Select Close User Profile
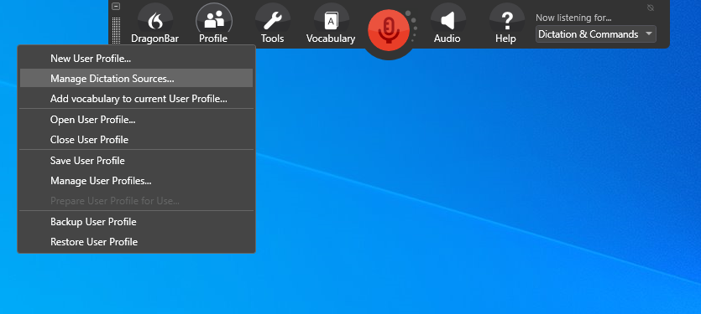Image resolution: width=701 pixels, height=314 pixels. point(136,140)
